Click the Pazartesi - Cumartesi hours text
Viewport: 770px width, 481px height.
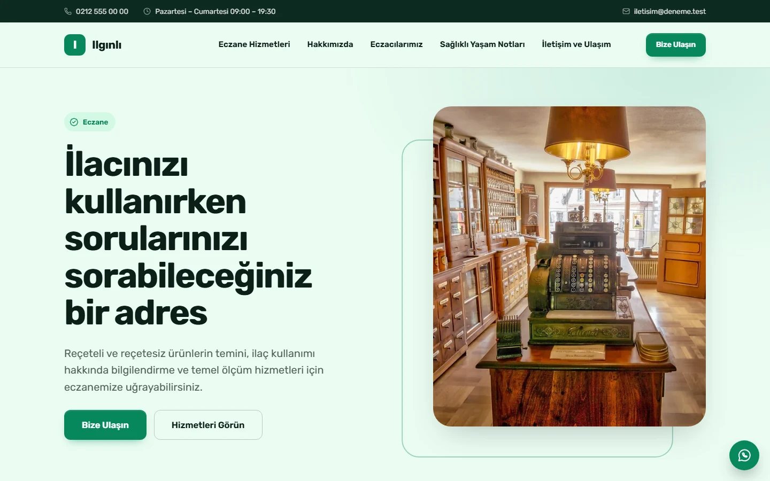215,11
